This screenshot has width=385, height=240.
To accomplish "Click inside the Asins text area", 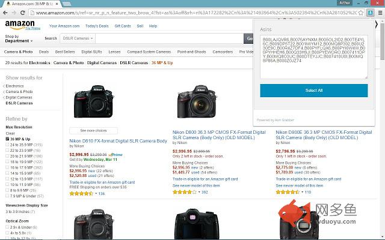I will 314,57.
